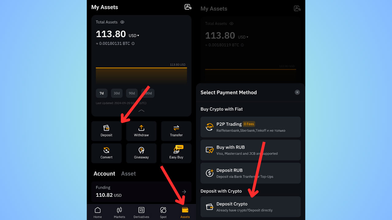Open the USD currency dropdown
392x220 pixels.
(134, 36)
